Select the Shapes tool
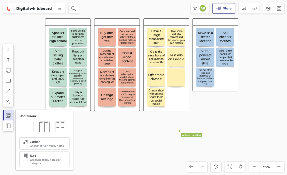The height and width of the screenshot is (175, 287). [8, 80]
